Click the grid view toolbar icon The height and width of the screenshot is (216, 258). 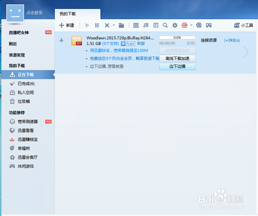(136, 25)
